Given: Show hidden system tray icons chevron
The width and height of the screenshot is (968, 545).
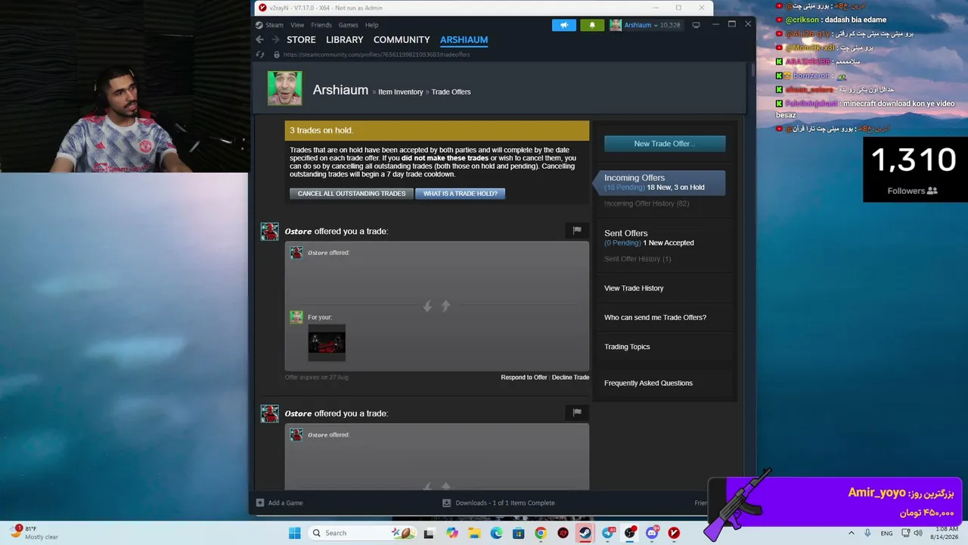Looking at the screenshot, I should [x=852, y=533].
